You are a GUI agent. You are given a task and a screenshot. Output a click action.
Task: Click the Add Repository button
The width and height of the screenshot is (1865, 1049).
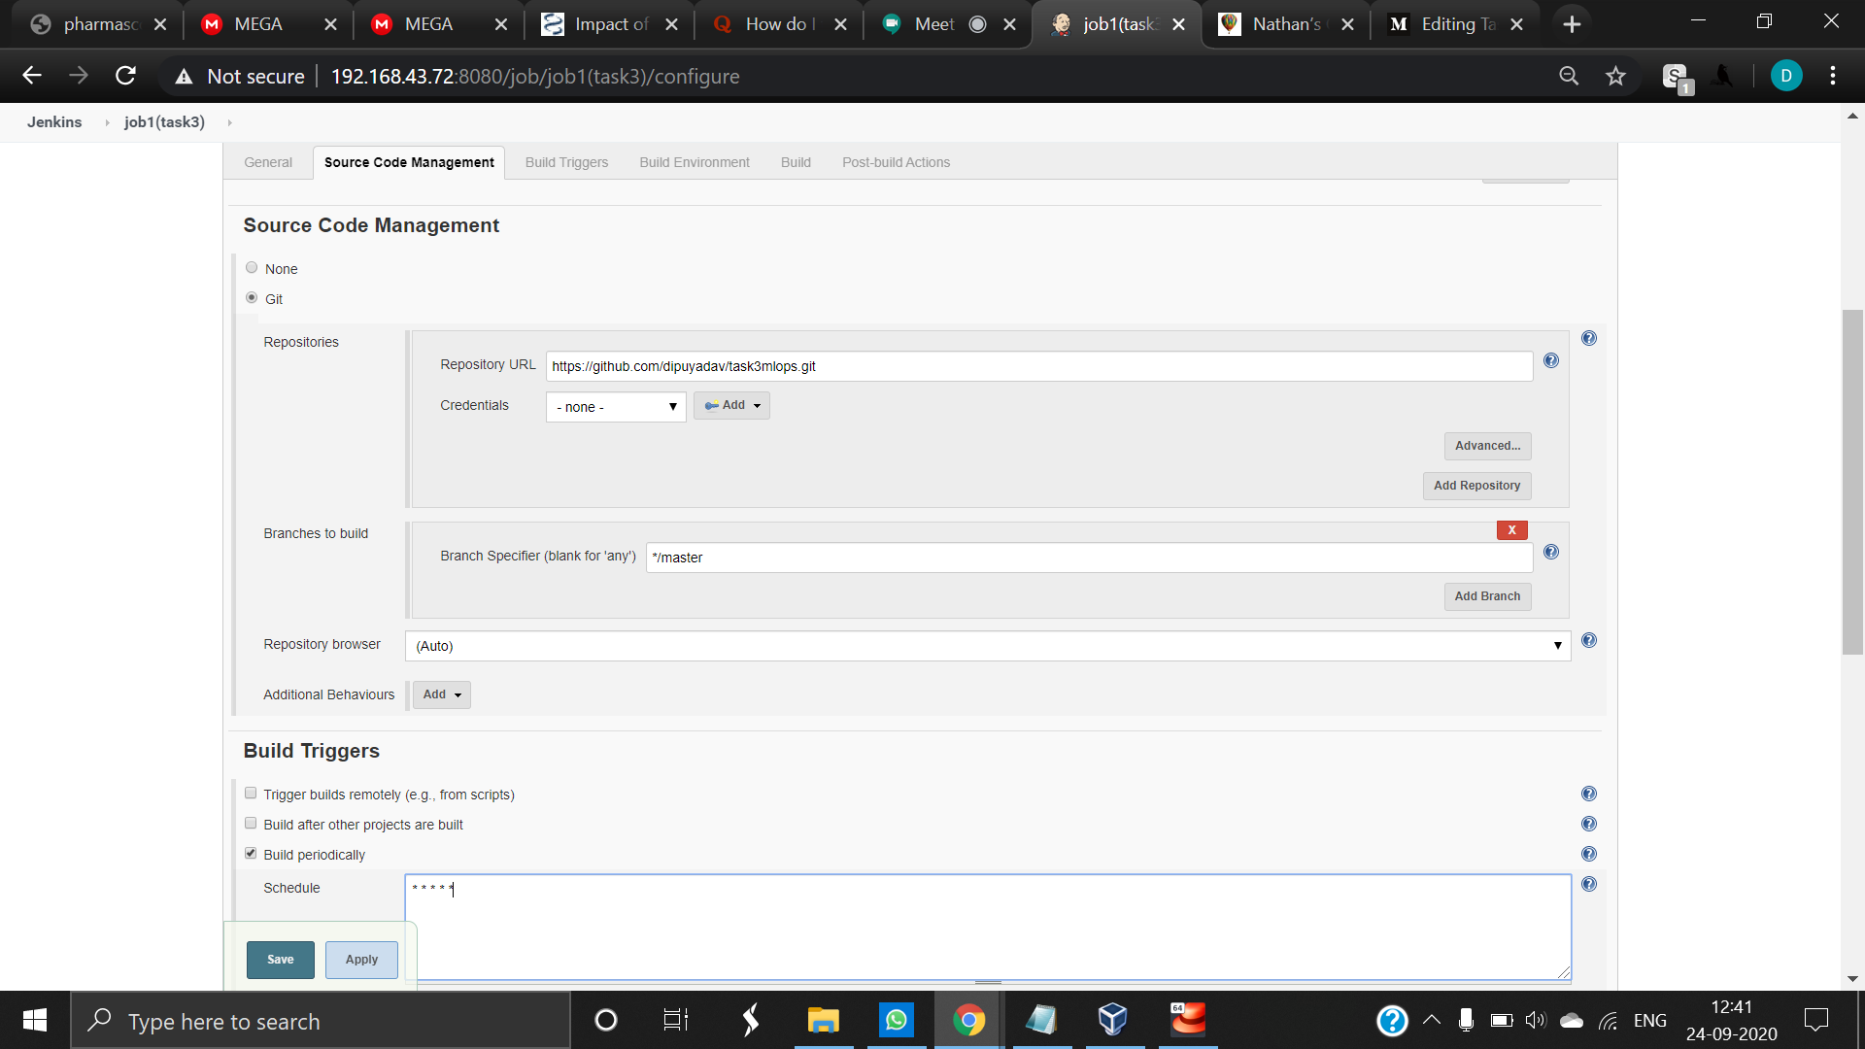coord(1476,486)
